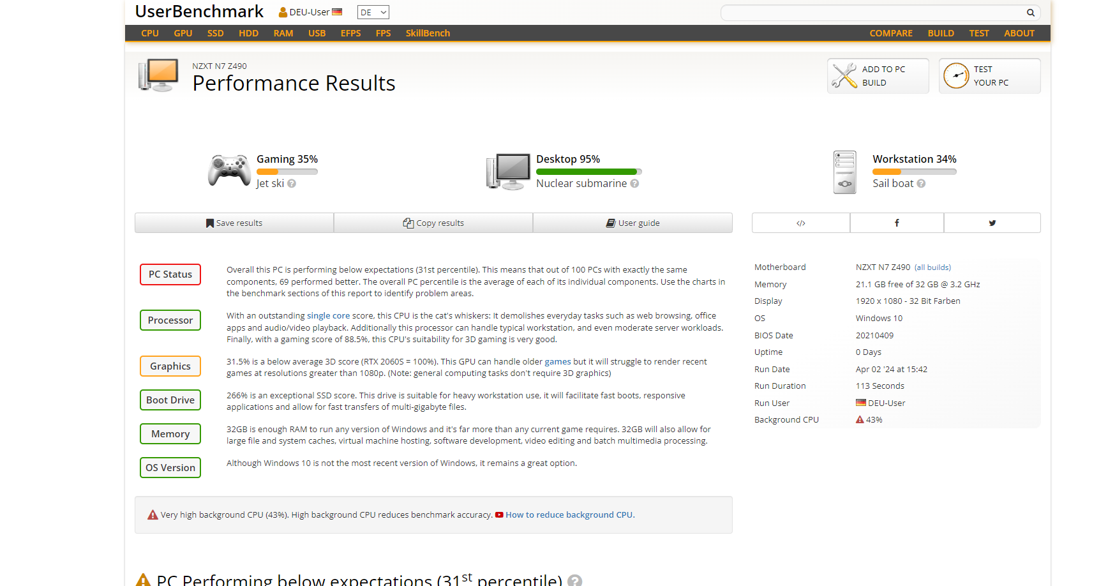Share results on Twitter
This screenshot has width=1108, height=586.
992,223
